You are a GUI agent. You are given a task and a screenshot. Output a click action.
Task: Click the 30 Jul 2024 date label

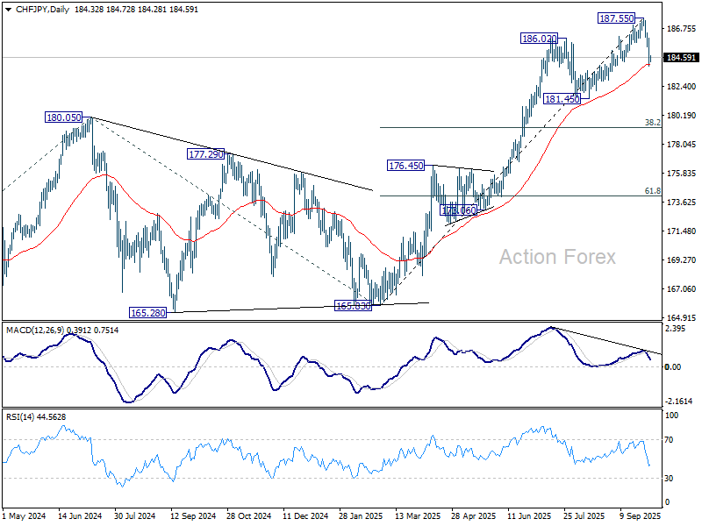[135, 516]
